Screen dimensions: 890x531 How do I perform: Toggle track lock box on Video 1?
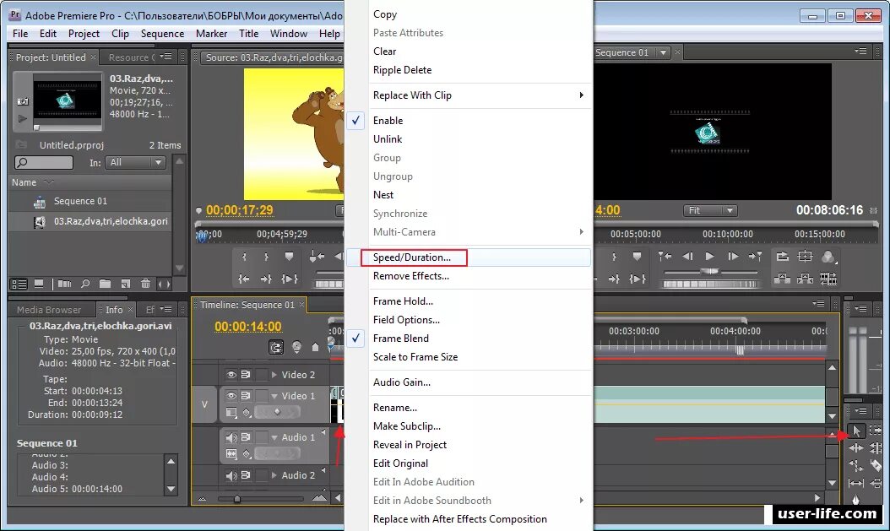point(262,395)
